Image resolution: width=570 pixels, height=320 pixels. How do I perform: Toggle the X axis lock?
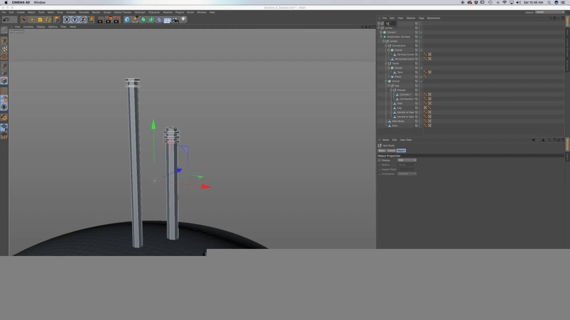point(67,20)
